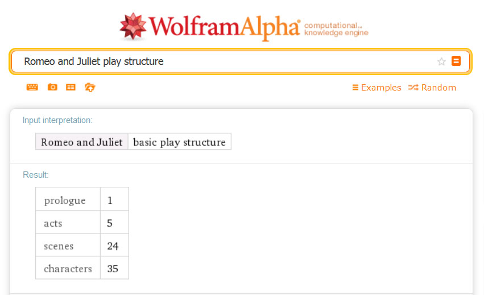Favorite this query with the star icon
The image size is (484, 295).
coord(441,62)
